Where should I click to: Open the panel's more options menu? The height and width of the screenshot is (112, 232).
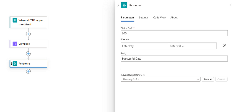click(x=230, y=5)
